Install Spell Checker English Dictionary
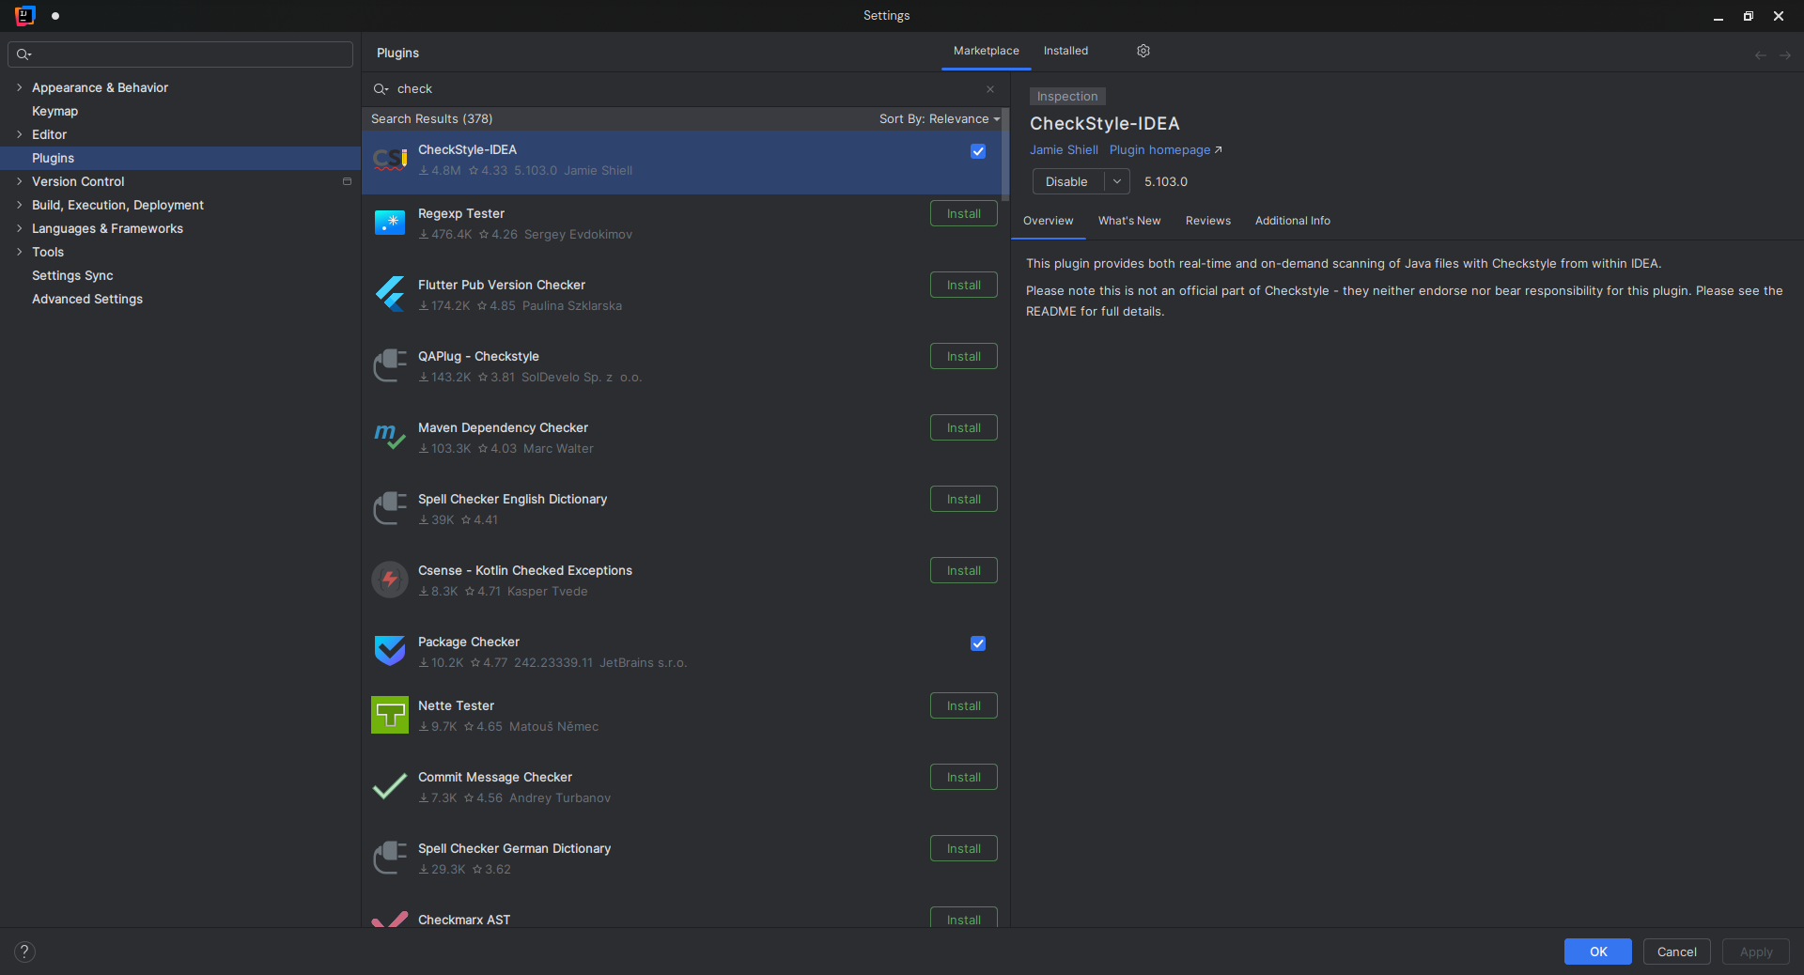The width and height of the screenshot is (1804, 975). pyautogui.click(x=964, y=499)
